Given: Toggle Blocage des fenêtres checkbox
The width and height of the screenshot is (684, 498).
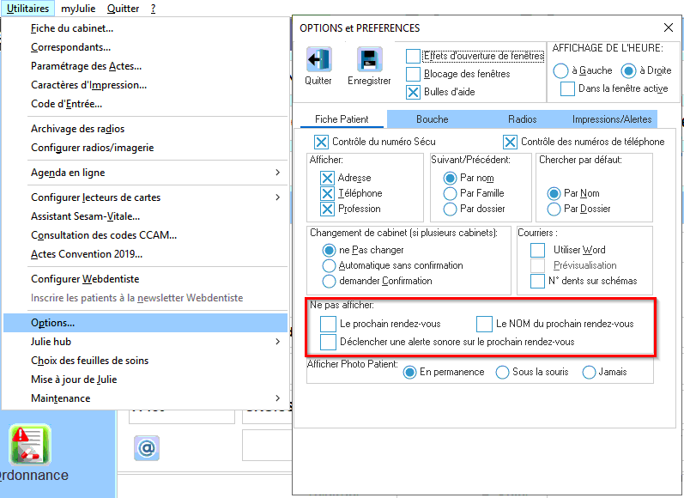Looking at the screenshot, I should point(413,74).
